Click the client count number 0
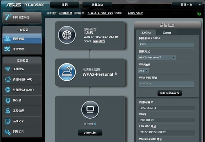This screenshot has height=142, width=205. click(95, 124)
